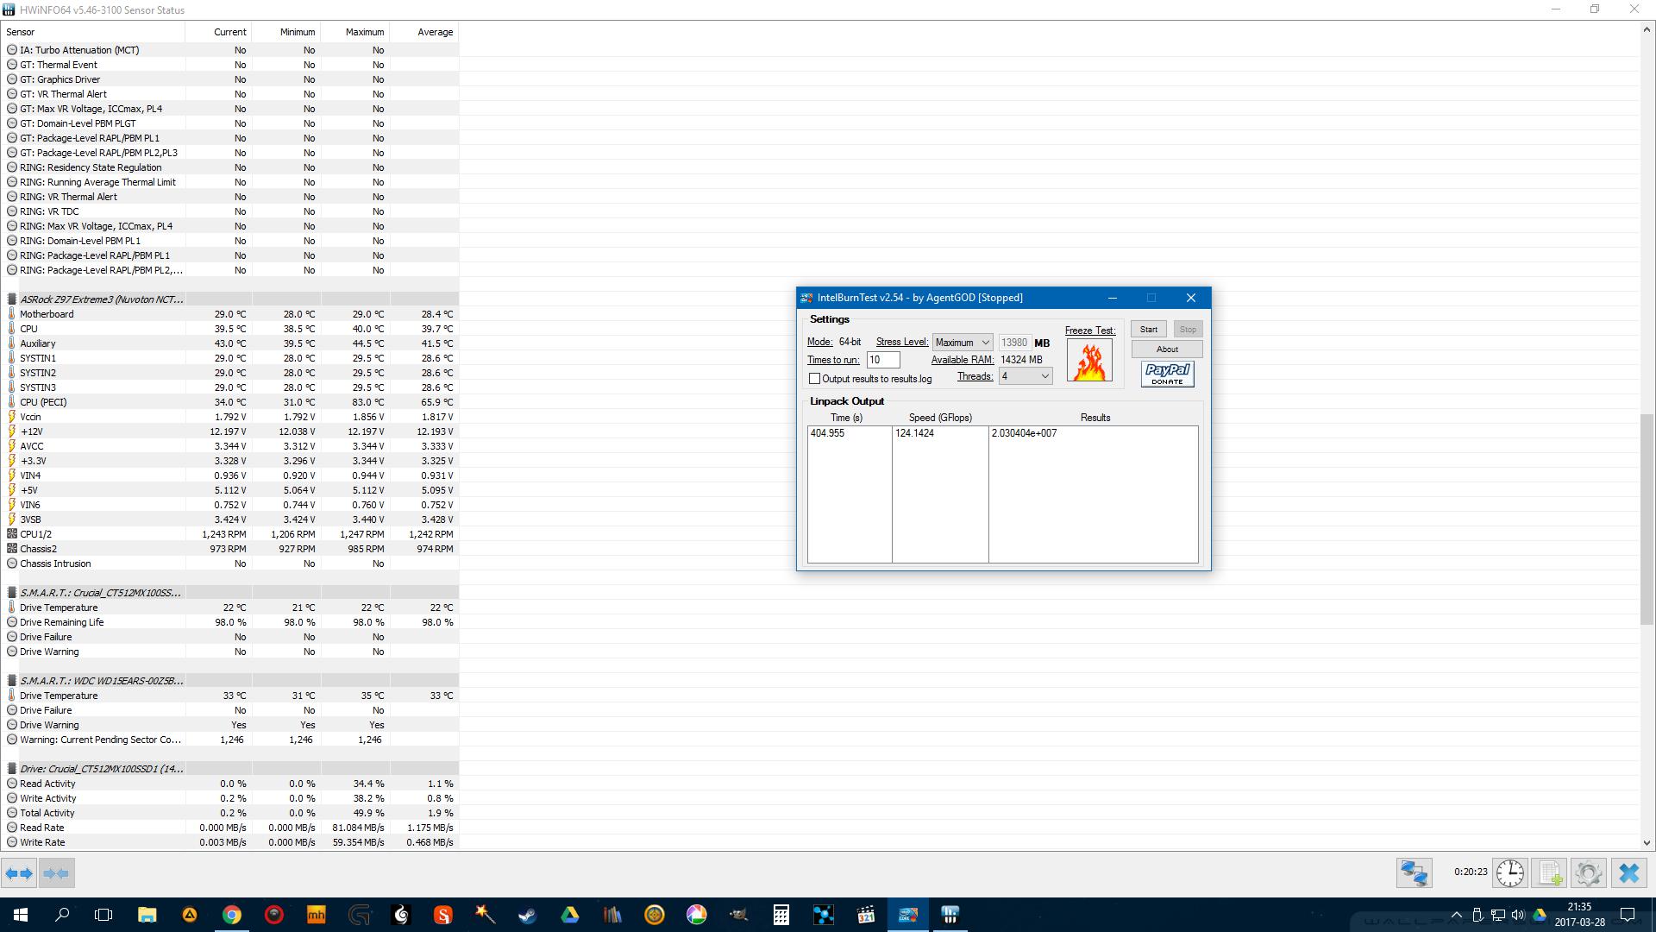The height and width of the screenshot is (932, 1656).
Task: Click the volume speaker tray icon
Action: [1518, 915]
